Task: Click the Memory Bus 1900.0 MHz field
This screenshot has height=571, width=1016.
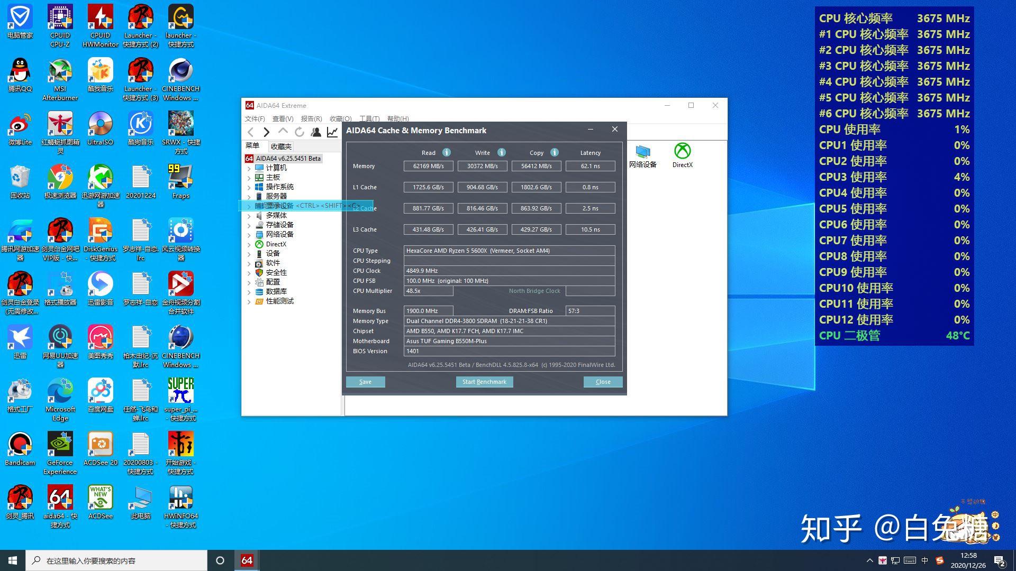Action: 428,311
